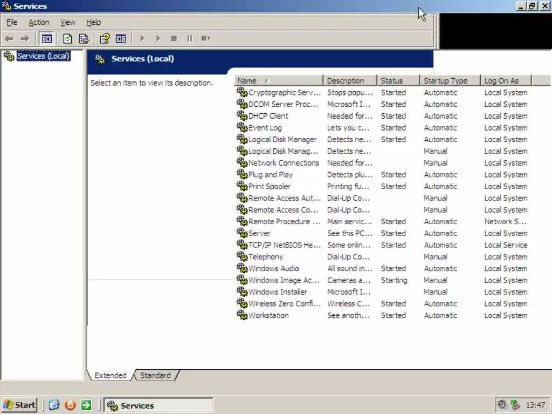The height and width of the screenshot is (414, 552).
Task: Select the Event Log gear icon
Action: tap(242, 127)
